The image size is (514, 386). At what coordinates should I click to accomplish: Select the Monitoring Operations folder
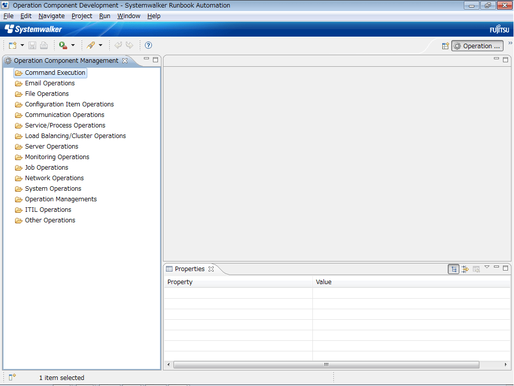coord(52,157)
